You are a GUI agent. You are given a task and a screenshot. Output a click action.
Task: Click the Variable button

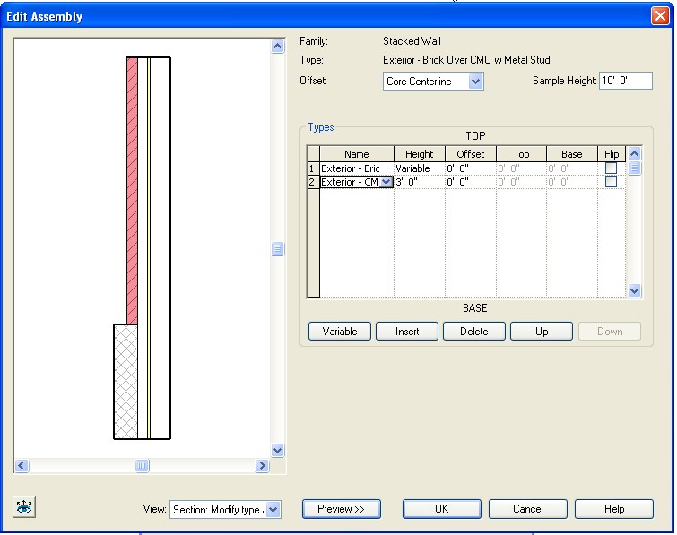pos(339,332)
